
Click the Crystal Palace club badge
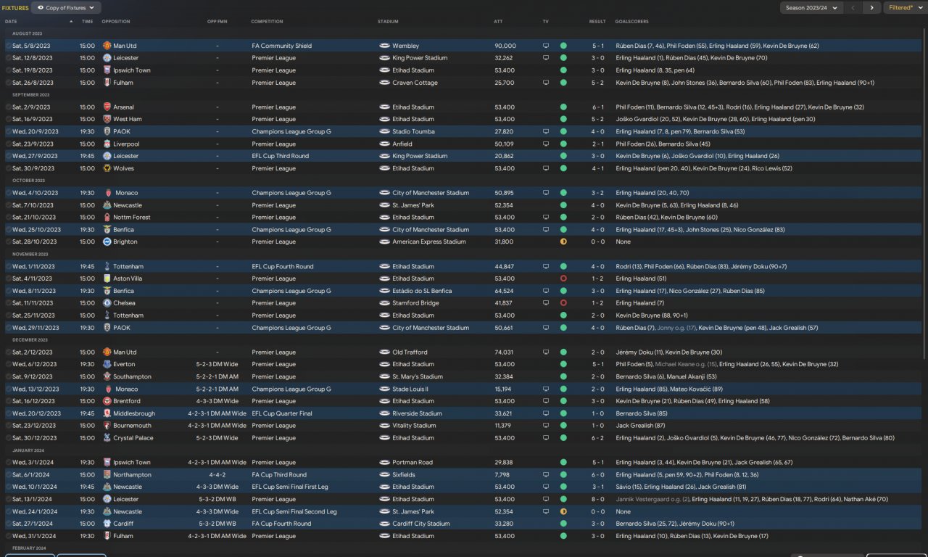click(107, 438)
